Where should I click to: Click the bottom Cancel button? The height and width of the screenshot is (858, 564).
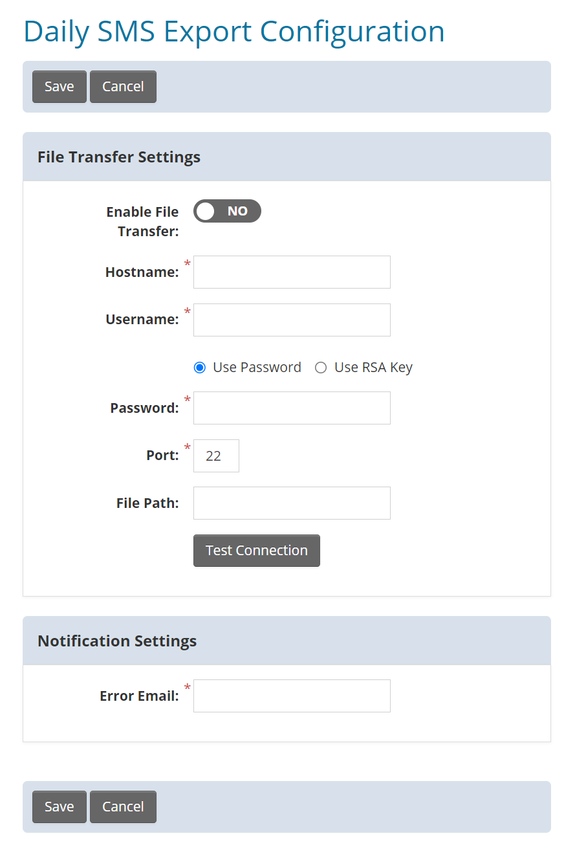pos(123,806)
